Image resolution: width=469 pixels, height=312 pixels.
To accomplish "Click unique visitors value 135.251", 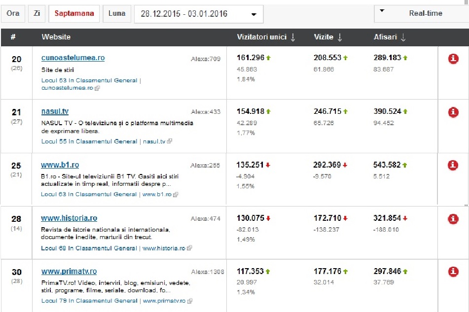I will point(250,165).
